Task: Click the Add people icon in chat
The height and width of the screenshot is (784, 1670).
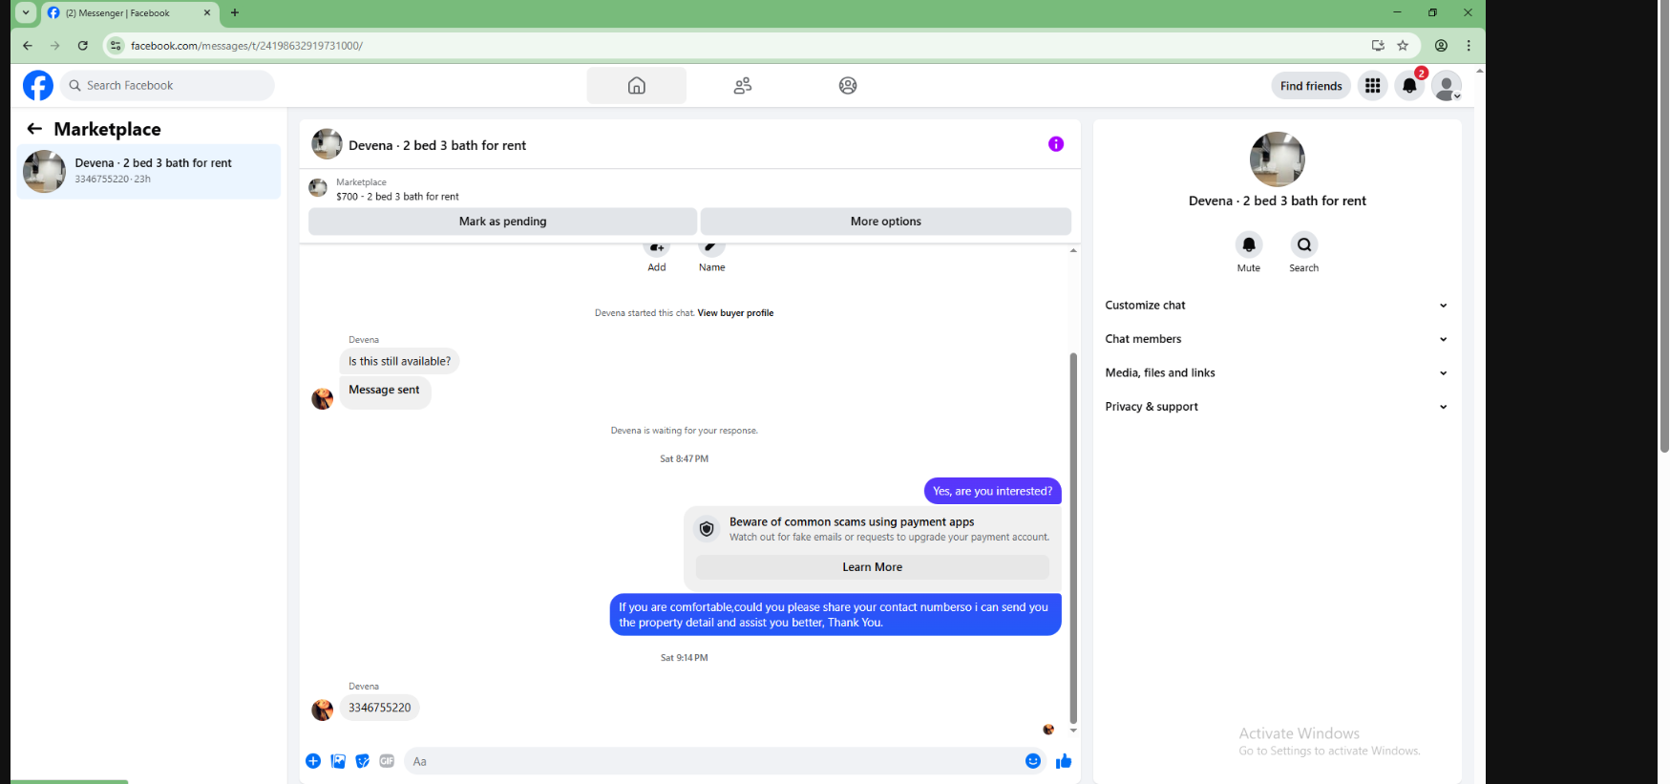Action: pyautogui.click(x=657, y=248)
